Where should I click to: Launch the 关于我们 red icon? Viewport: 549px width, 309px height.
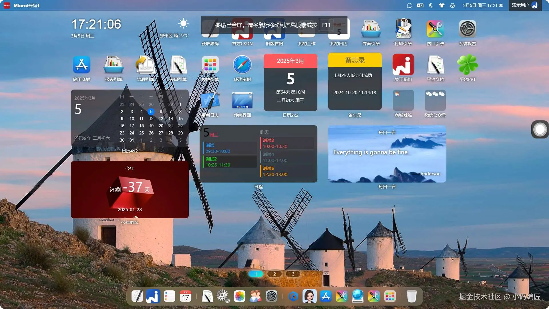(x=403, y=65)
